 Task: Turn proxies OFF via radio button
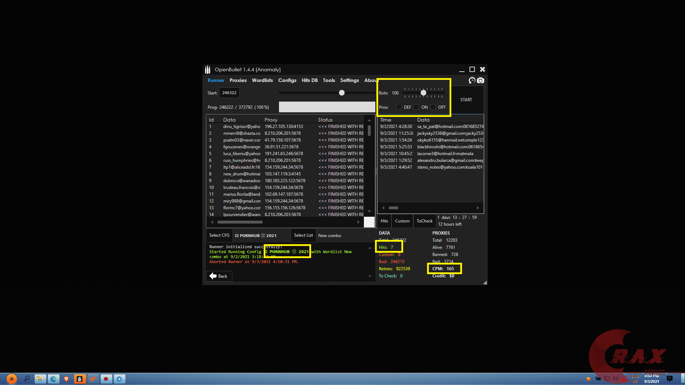pos(433,107)
